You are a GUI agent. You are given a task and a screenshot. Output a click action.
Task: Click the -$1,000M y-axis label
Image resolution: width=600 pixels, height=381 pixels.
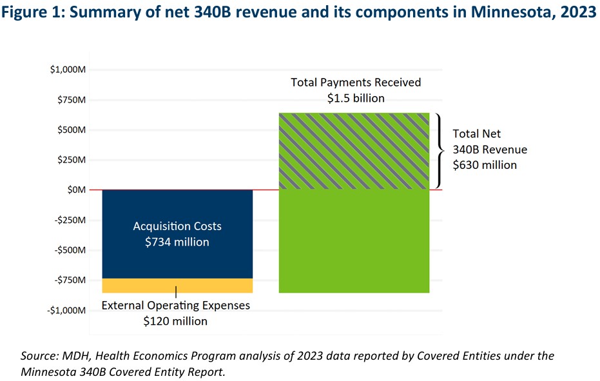66,311
